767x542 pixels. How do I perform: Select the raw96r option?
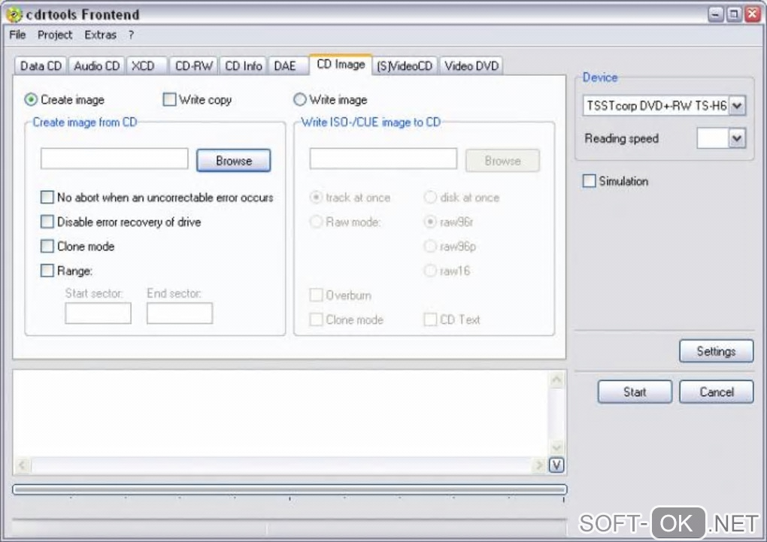pyautogui.click(x=430, y=222)
